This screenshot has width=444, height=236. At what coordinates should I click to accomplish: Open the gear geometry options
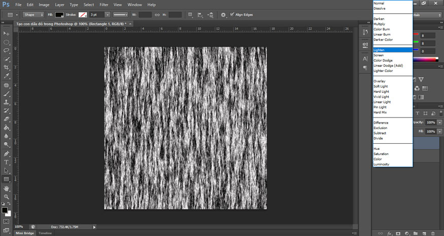[x=223, y=15]
